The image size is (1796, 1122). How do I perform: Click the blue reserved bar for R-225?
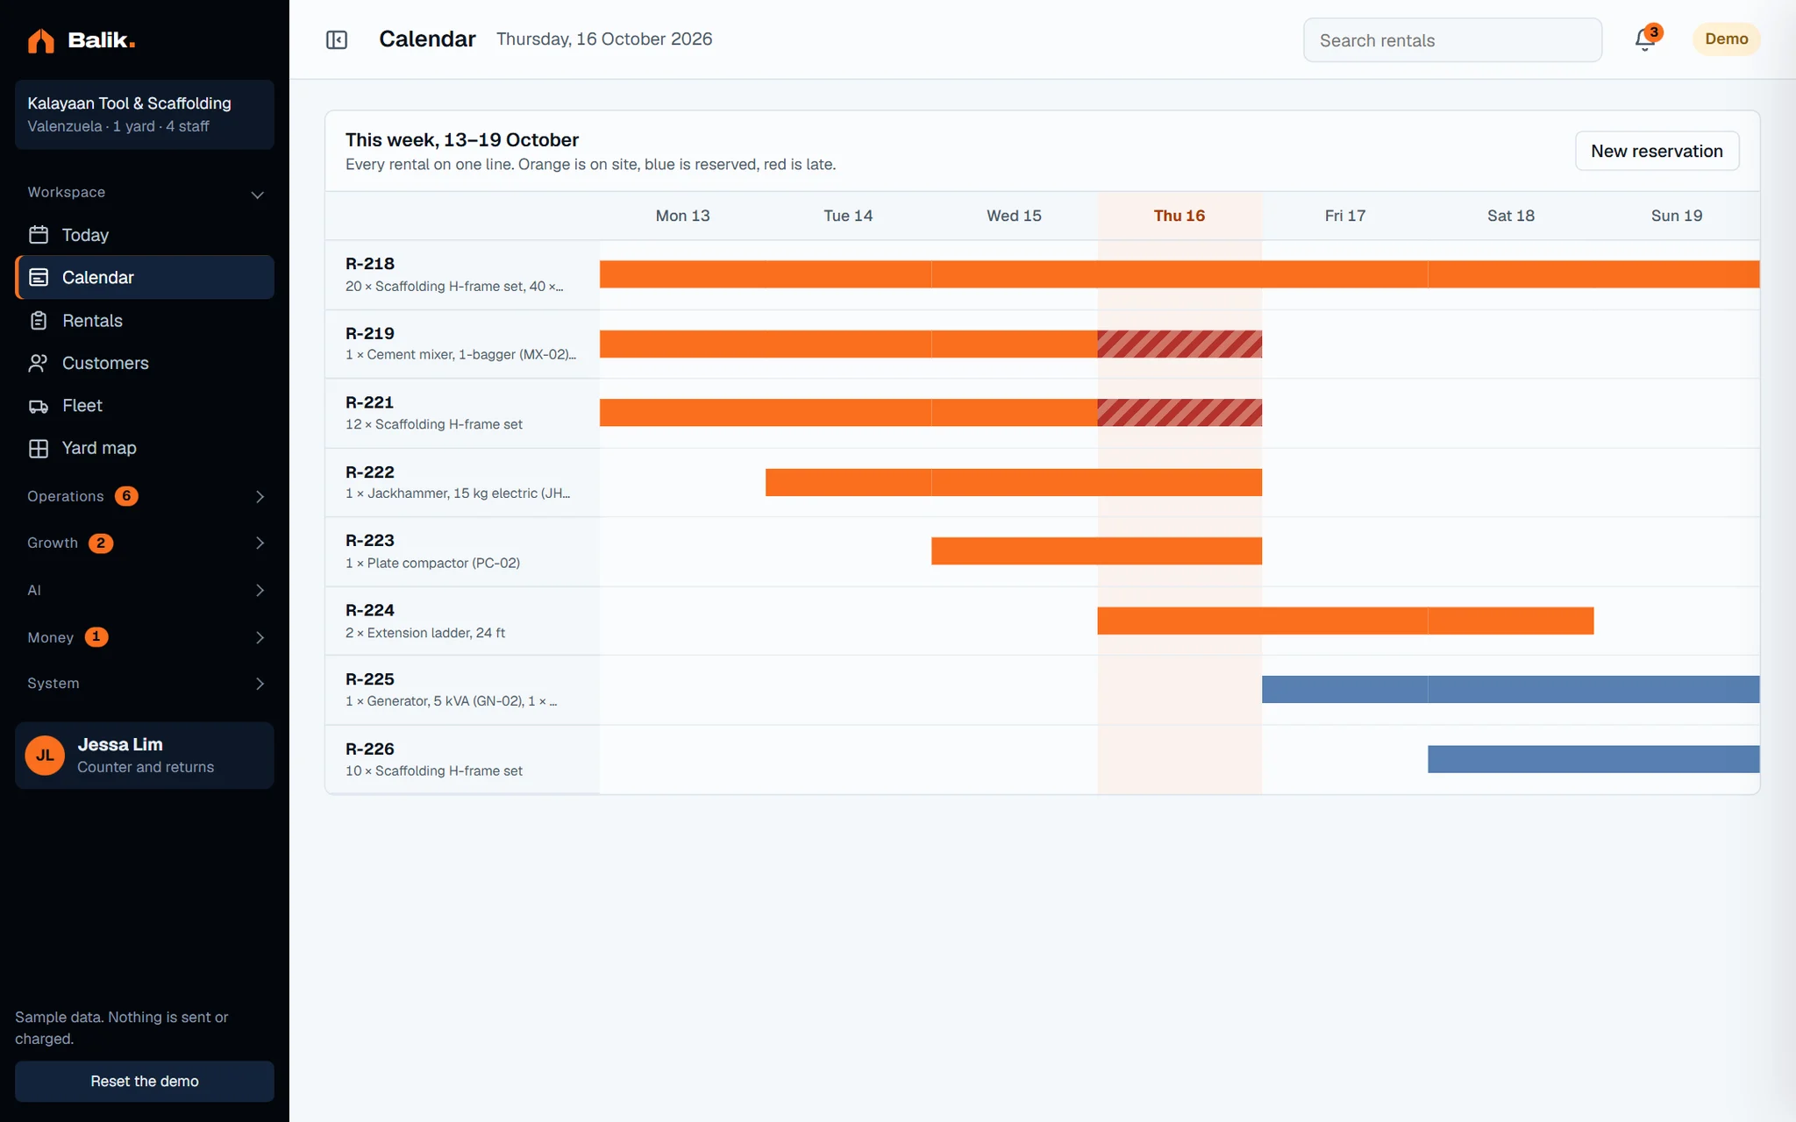tap(1510, 689)
